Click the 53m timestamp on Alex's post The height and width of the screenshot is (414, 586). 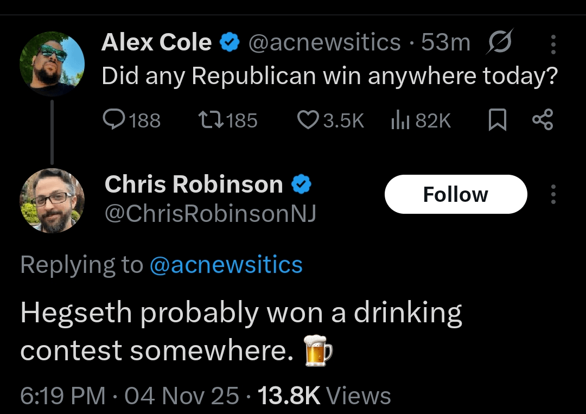click(x=445, y=43)
